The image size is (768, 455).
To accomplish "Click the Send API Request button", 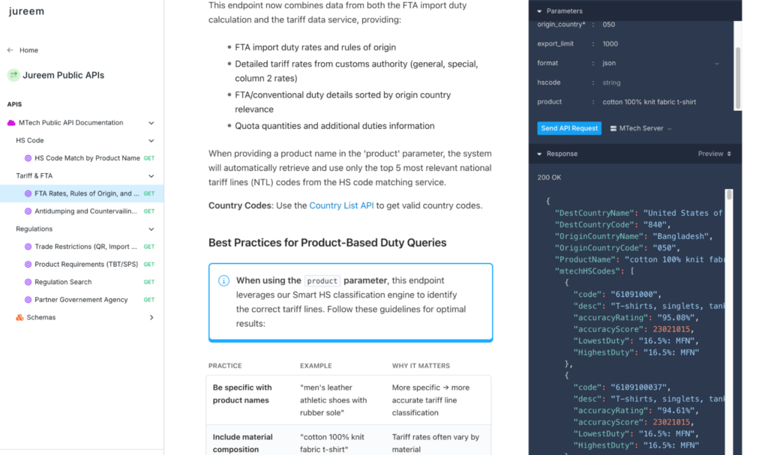I will click(x=569, y=128).
